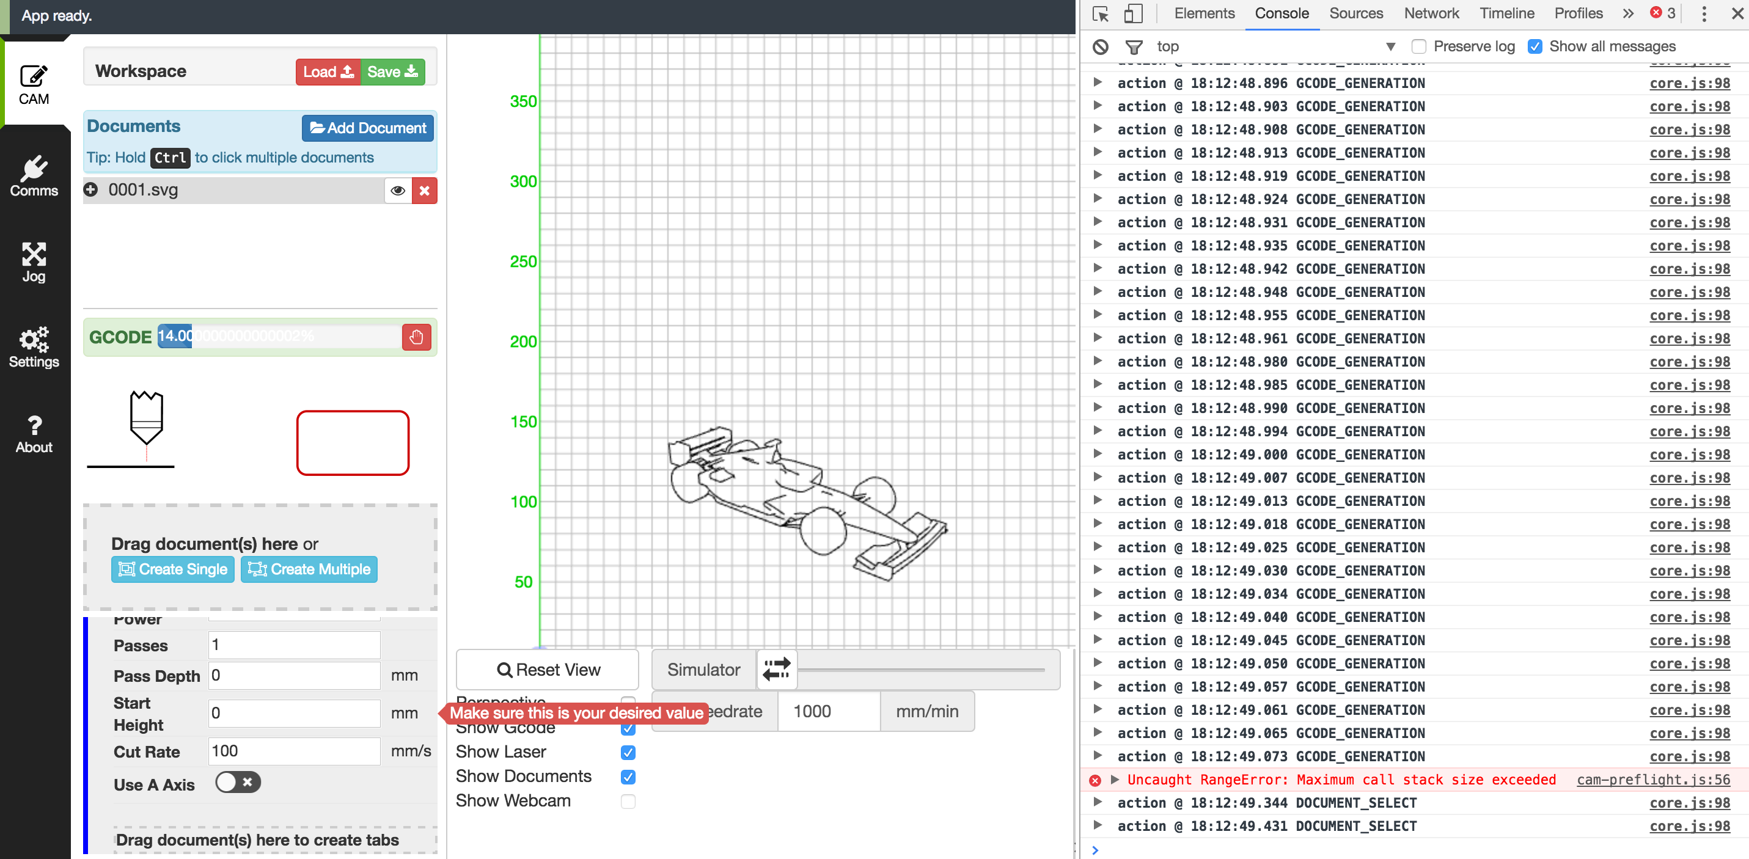Expand the 0001.svg document tree
Image resolution: width=1749 pixels, height=859 pixels.
pyautogui.click(x=91, y=189)
